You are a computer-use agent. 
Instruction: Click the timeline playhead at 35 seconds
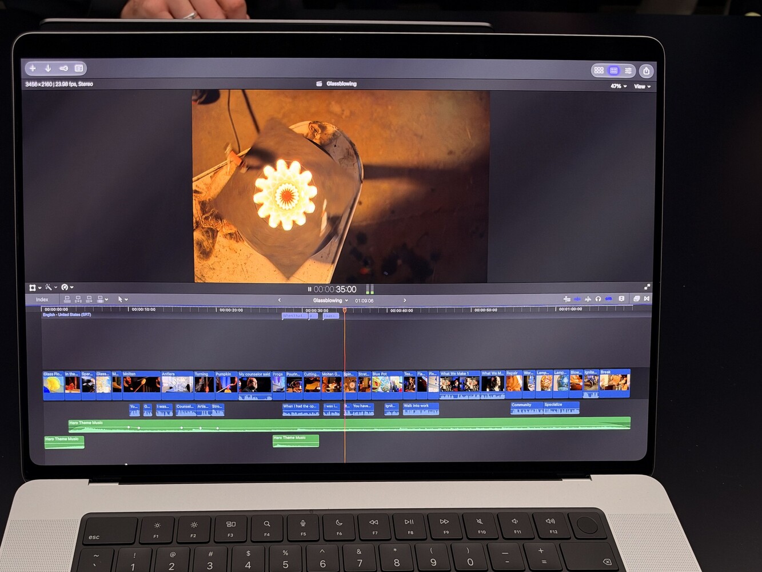(x=345, y=310)
